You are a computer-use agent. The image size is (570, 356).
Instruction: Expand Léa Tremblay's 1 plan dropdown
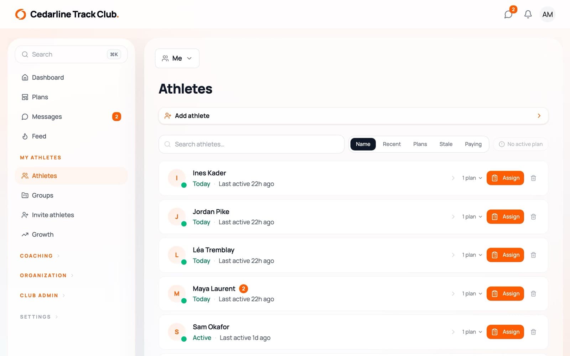click(x=472, y=255)
